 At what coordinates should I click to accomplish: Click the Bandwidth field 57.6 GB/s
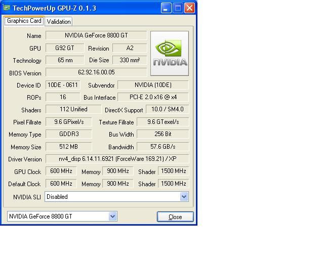pyautogui.click(x=163, y=147)
